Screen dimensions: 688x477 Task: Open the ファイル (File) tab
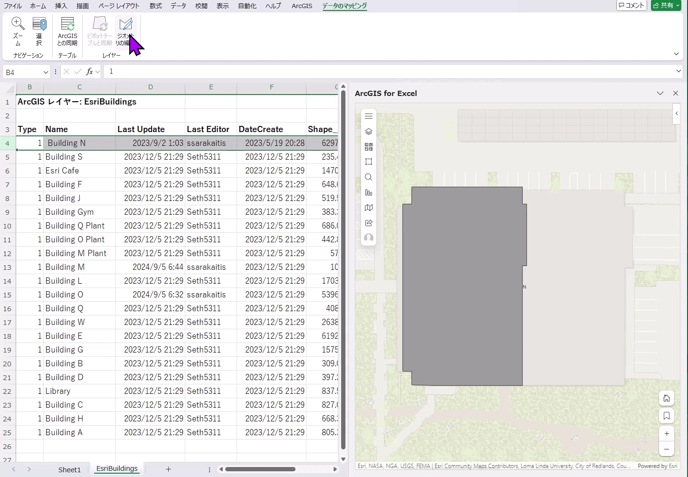pos(13,6)
